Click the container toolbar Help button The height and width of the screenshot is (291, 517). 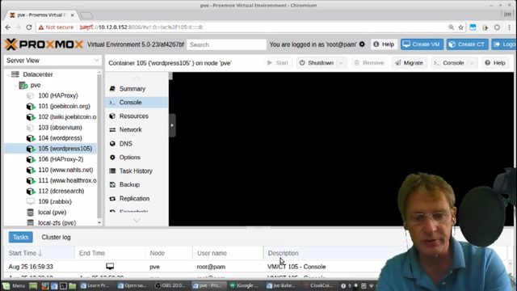[495, 63]
